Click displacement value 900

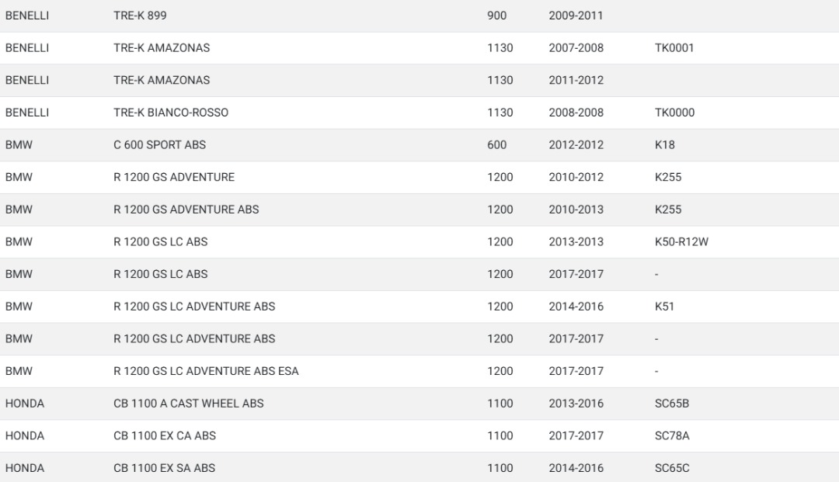tap(496, 16)
